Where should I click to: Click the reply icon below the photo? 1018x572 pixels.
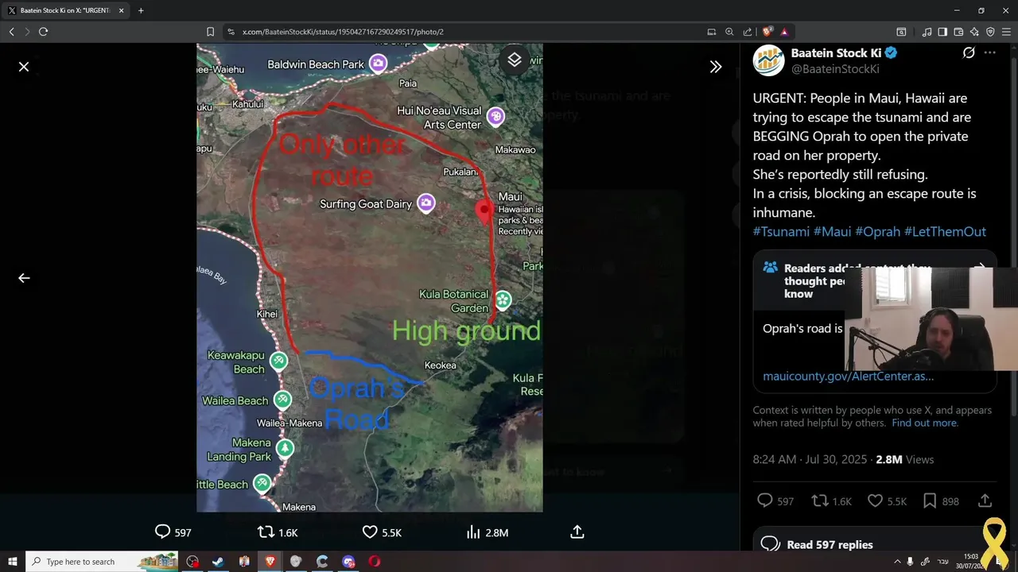162,532
